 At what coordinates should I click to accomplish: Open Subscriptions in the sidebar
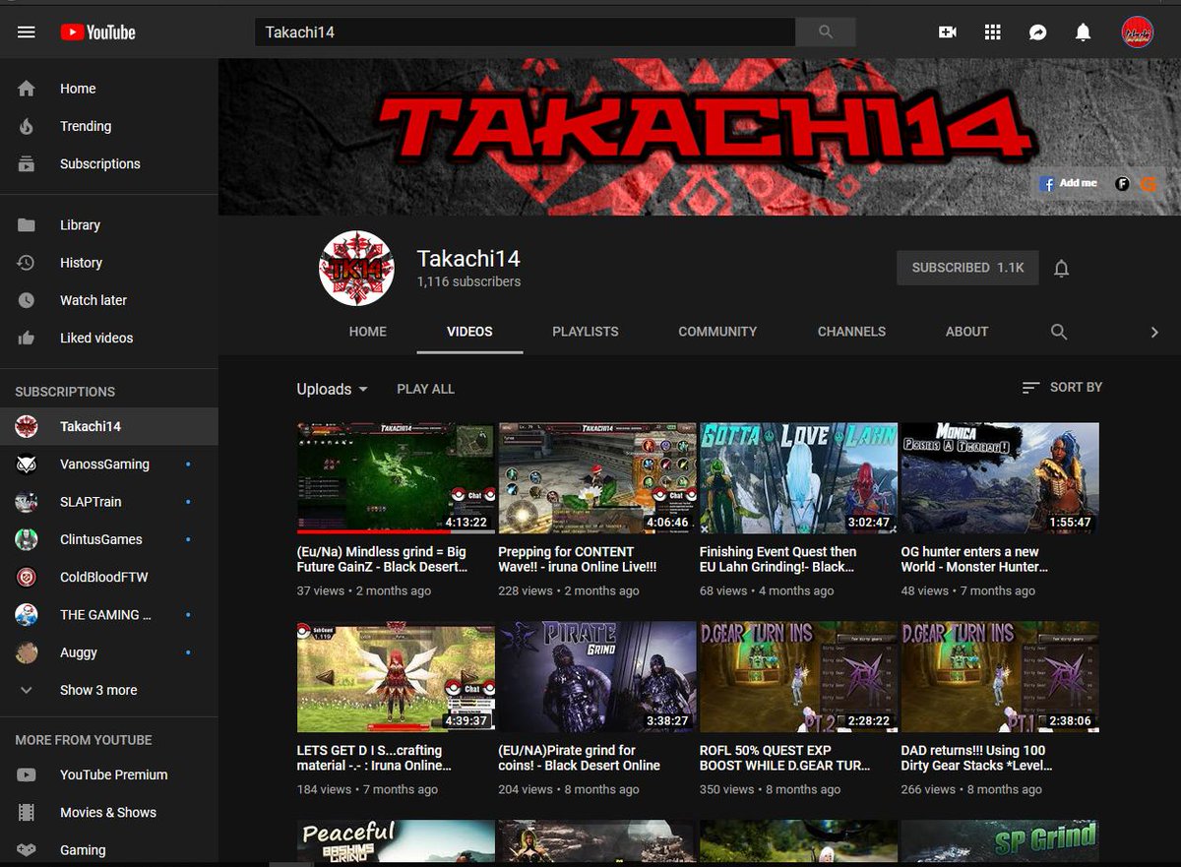point(109,163)
